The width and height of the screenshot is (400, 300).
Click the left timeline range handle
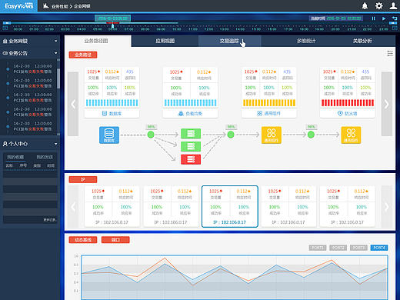[x=7, y=23]
